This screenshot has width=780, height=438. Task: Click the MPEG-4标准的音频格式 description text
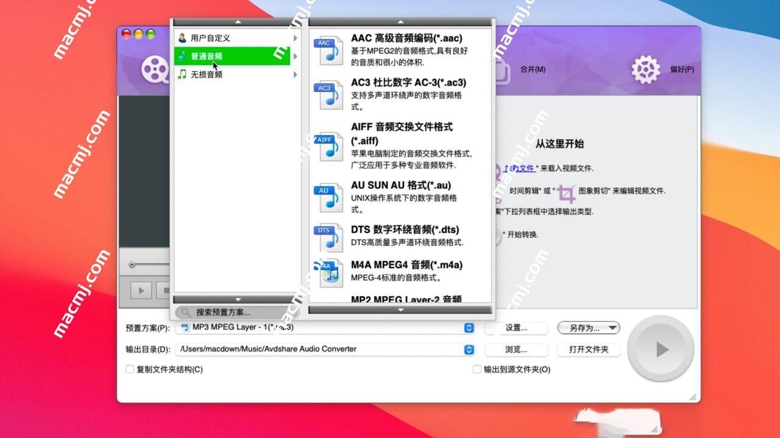[x=396, y=278]
